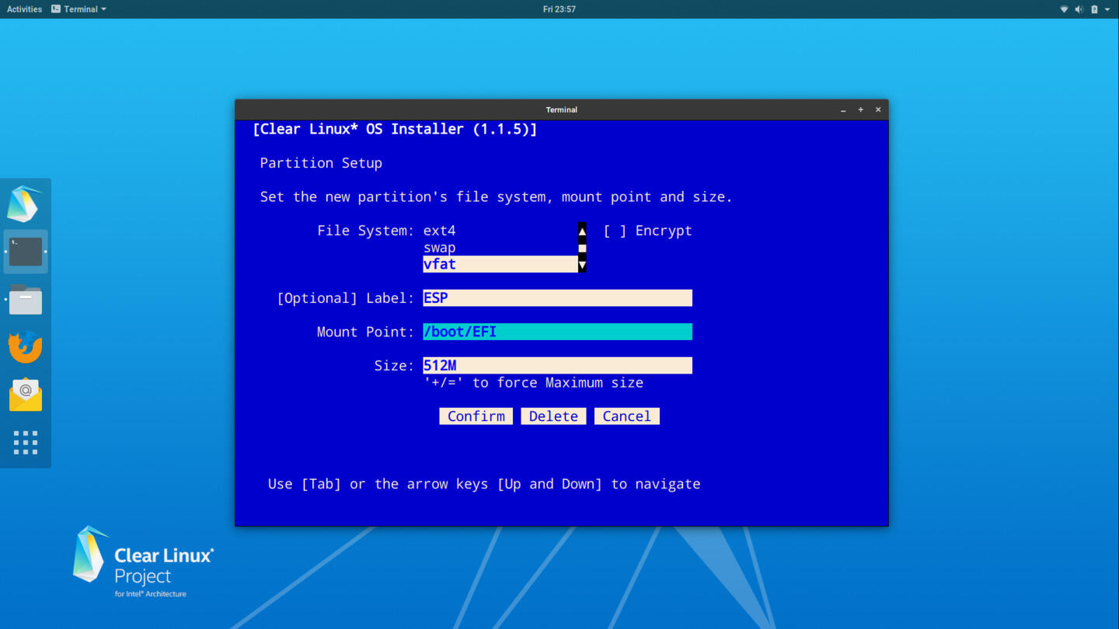Open the Terminal app menu in top bar
This screenshot has height=629, width=1119.
click(78, 9)
